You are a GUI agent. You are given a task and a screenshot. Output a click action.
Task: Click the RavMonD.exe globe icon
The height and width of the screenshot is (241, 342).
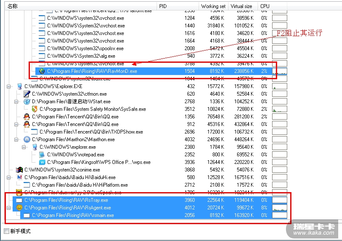[x=42, y=71]
